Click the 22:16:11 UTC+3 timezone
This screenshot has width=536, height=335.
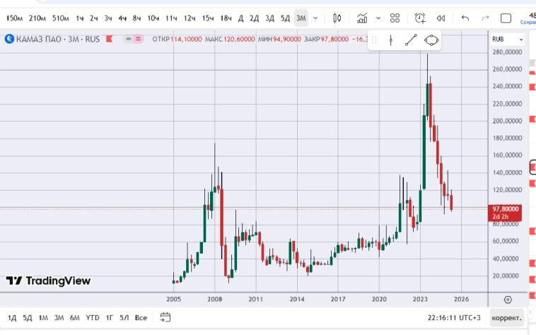tap(454, 318)
